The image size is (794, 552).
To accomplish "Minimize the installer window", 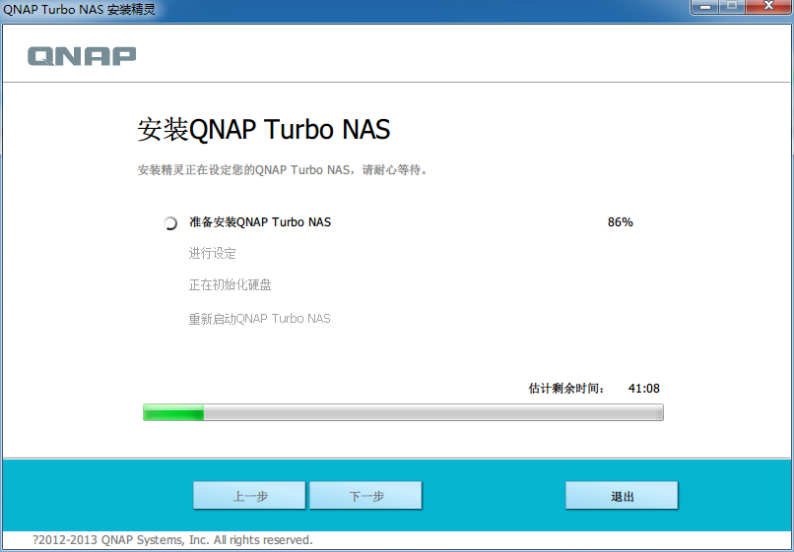I will (705, 7).
